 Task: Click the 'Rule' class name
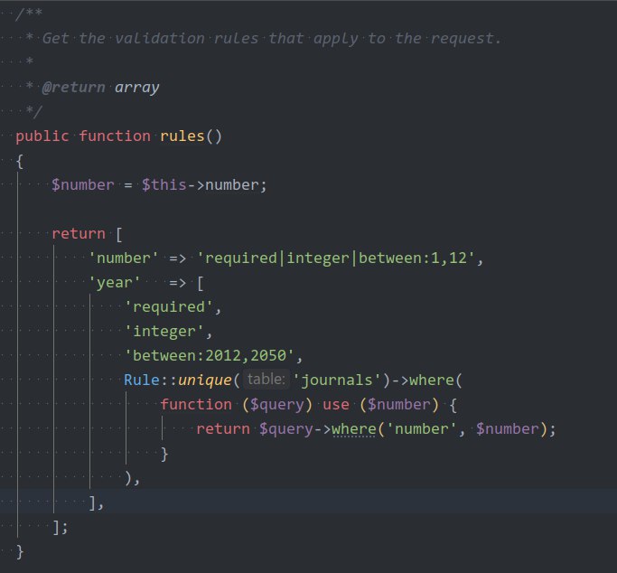tap(142, 380)
